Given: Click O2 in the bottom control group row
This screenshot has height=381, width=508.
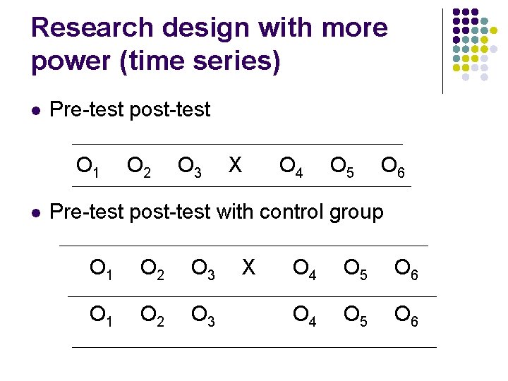Looking at the screenshot, I should (152, 318).
